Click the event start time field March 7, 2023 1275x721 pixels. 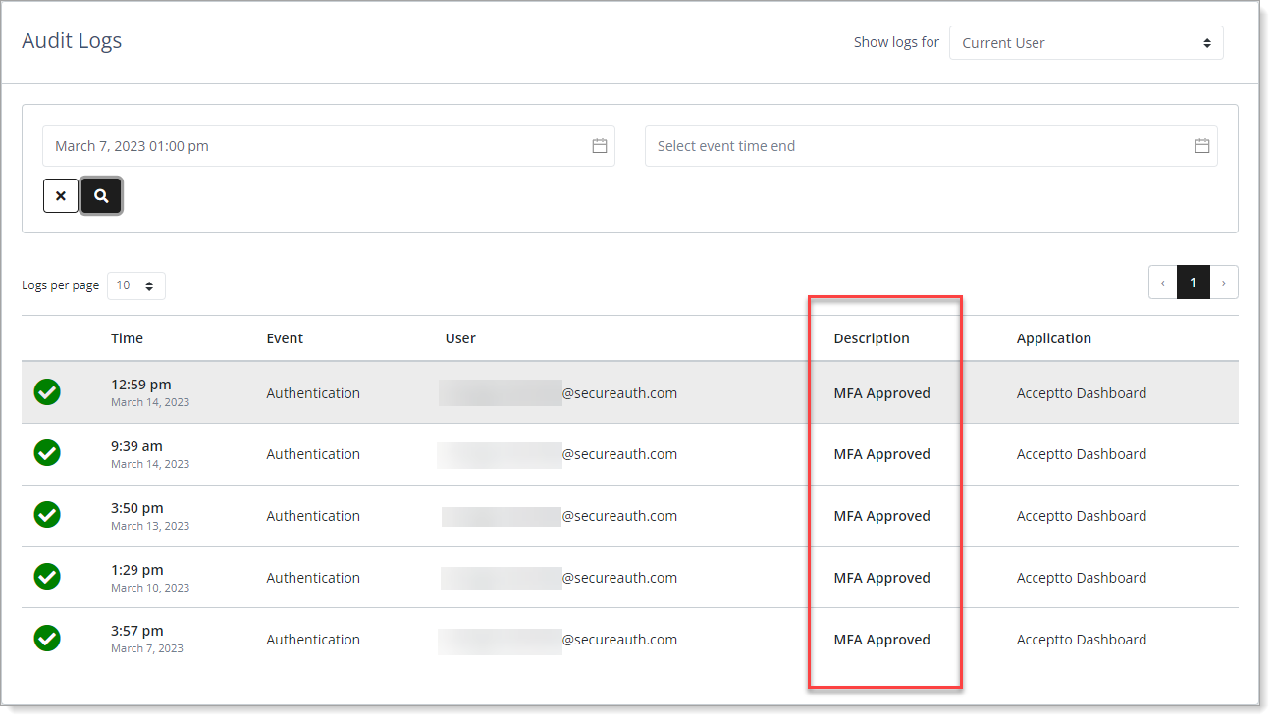329,146
